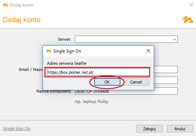
Task: Expand the Serwer dropdown arrow
Action: pos(175,39)
